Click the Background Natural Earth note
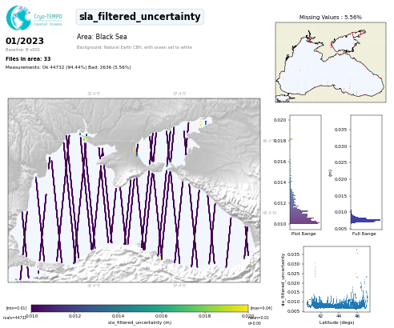394x328 pixels. tap(135, 47)
